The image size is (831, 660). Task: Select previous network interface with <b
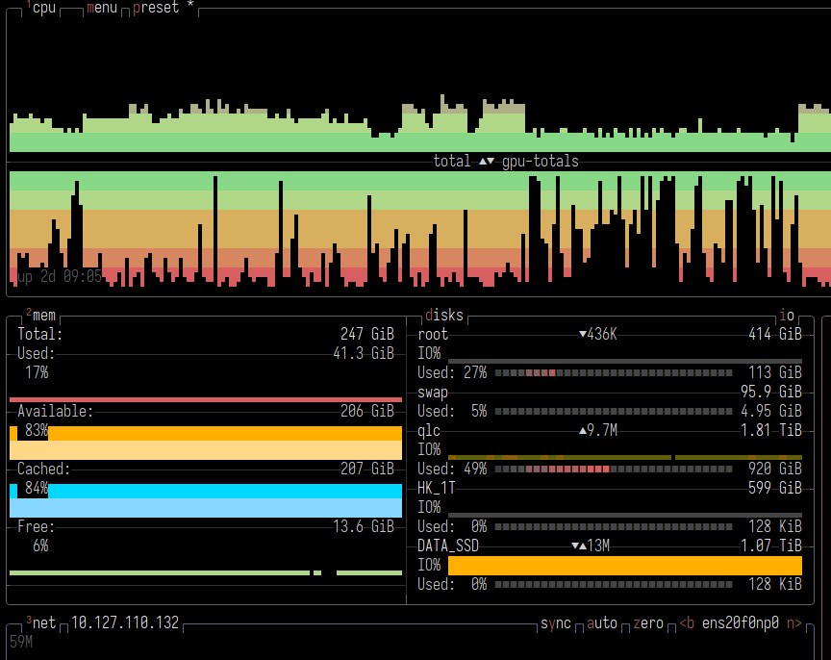(x=687, y=623)
